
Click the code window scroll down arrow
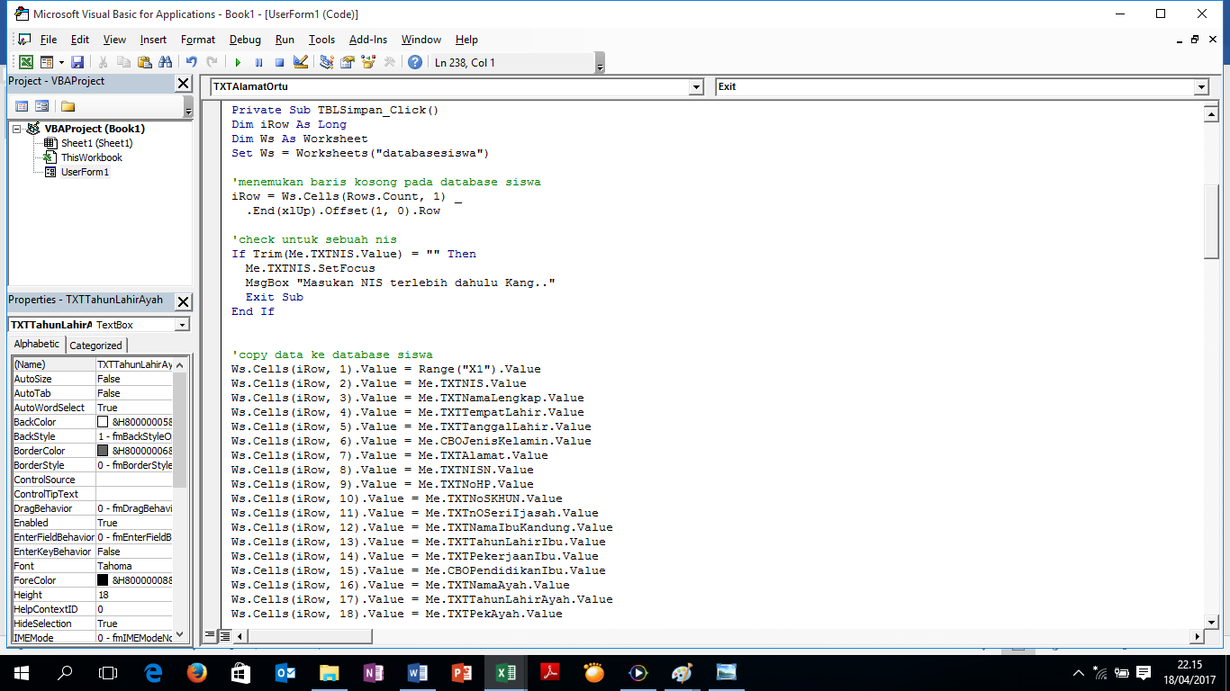(x=1212, y=622)
